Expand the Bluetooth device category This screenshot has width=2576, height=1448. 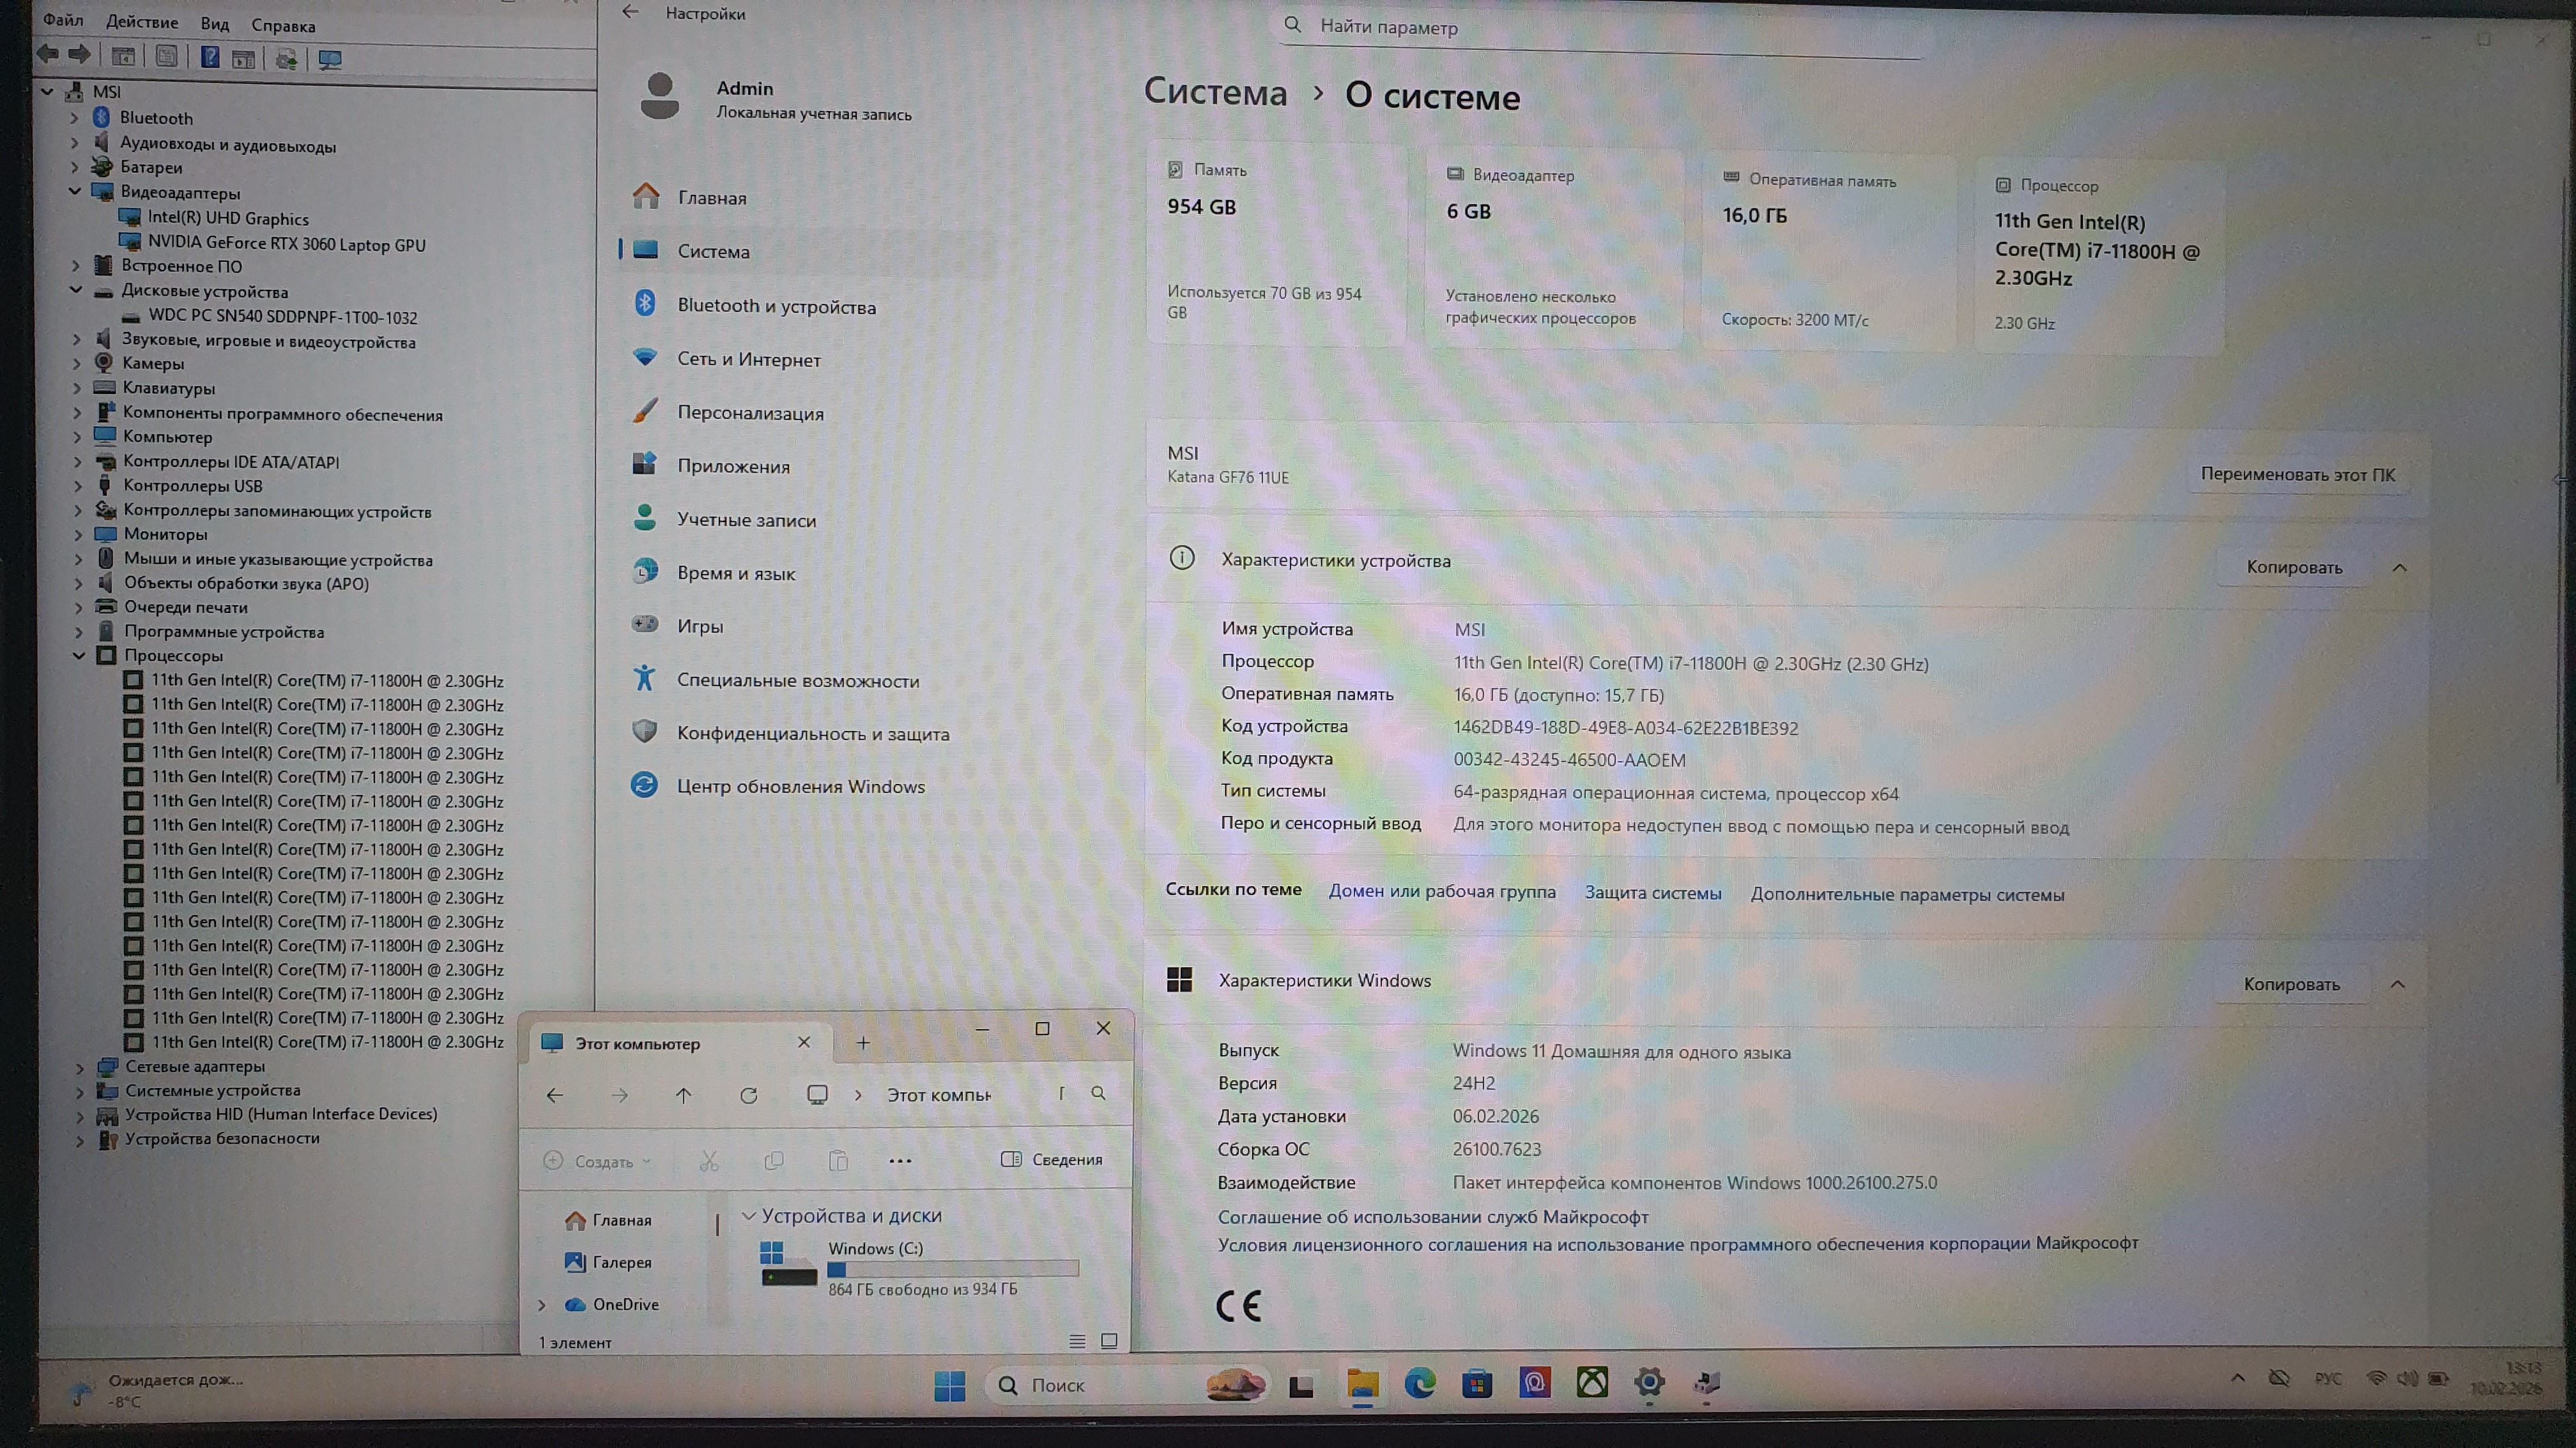(x=74, y=118)
